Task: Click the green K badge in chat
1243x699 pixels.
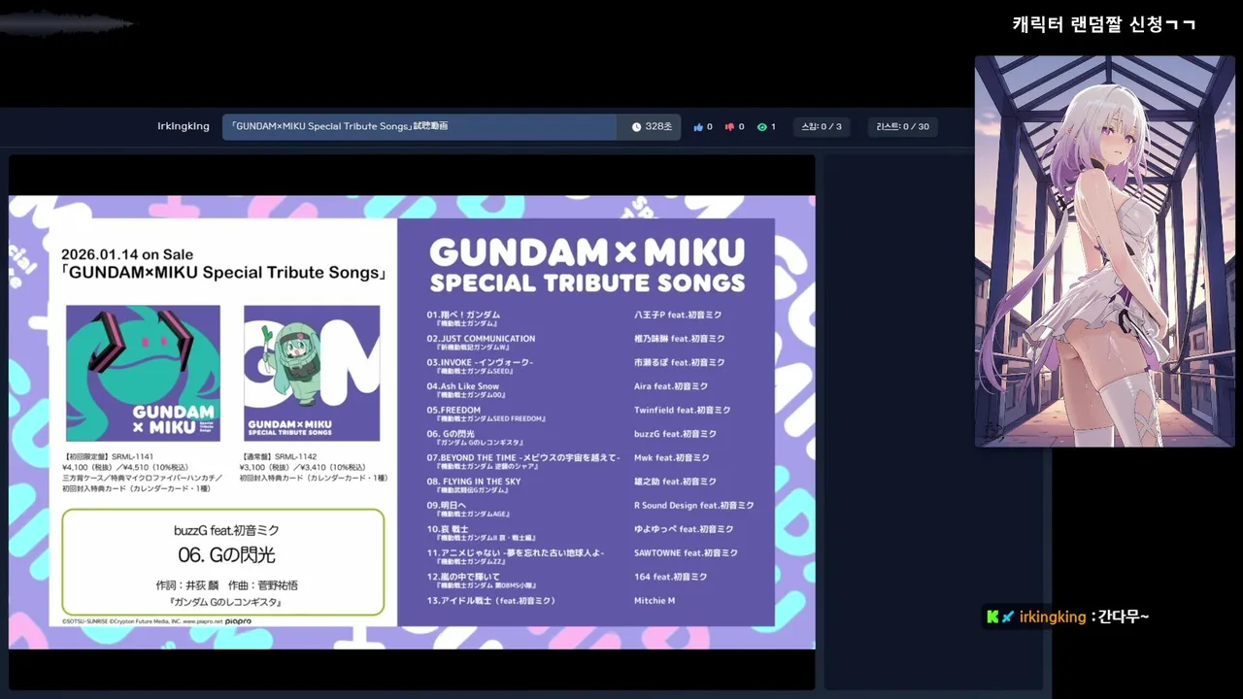Action: [x=992, y=616]
